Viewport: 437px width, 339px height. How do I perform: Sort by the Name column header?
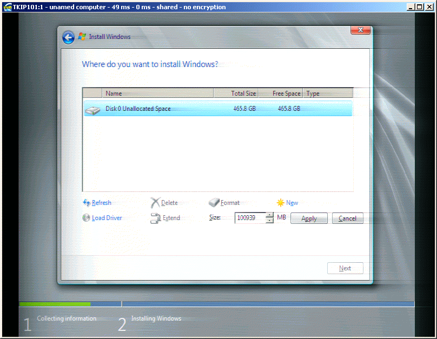[158, 94]
